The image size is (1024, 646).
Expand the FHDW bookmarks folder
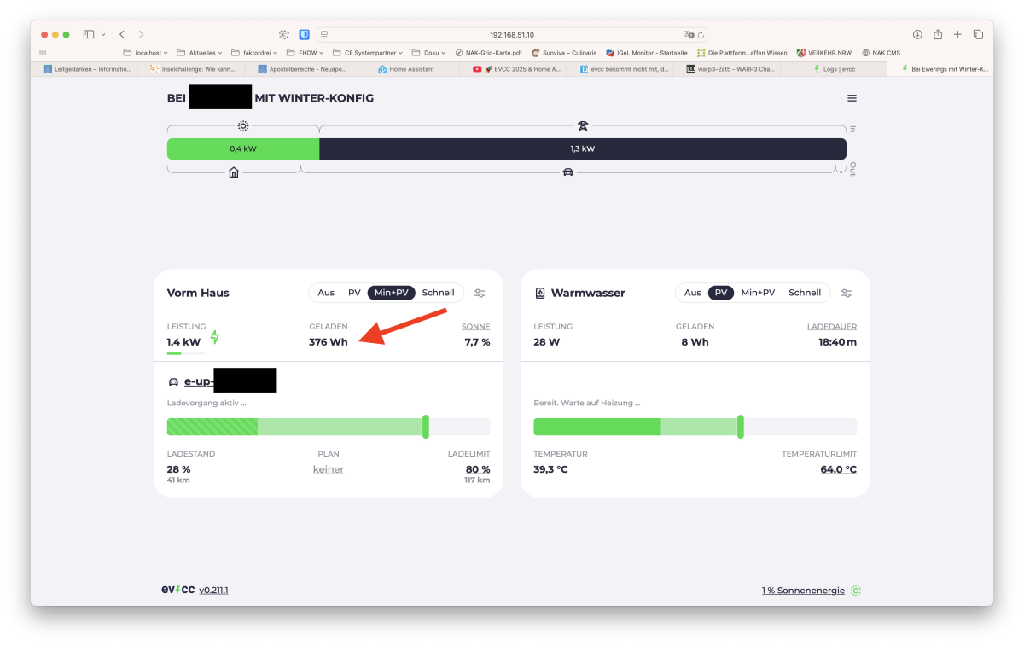(x=305, y=53)
